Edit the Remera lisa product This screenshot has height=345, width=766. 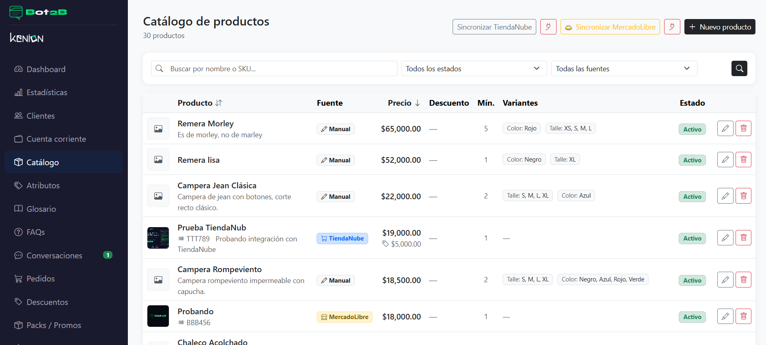point(725,160)
